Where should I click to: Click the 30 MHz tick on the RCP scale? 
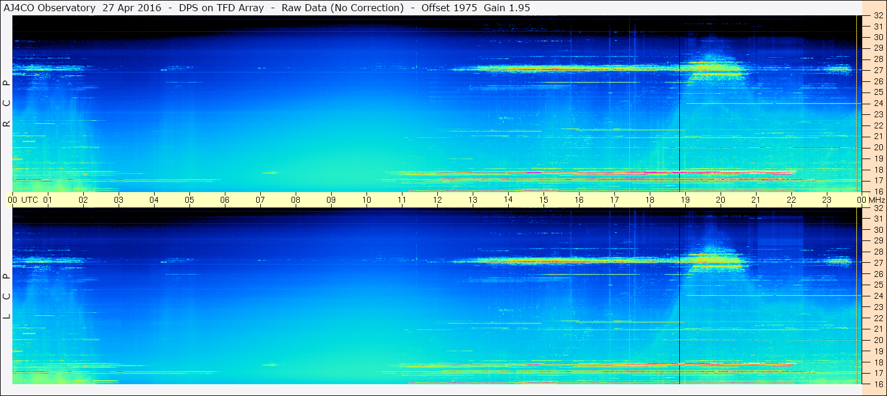[878, 37]
